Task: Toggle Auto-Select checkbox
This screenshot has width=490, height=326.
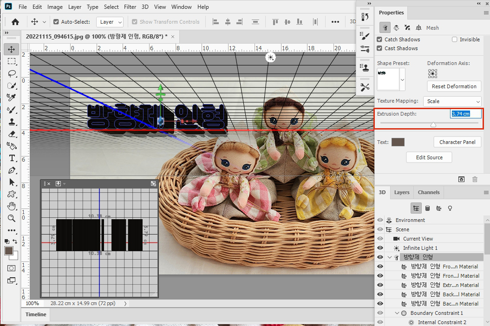Action: [56, 22]
